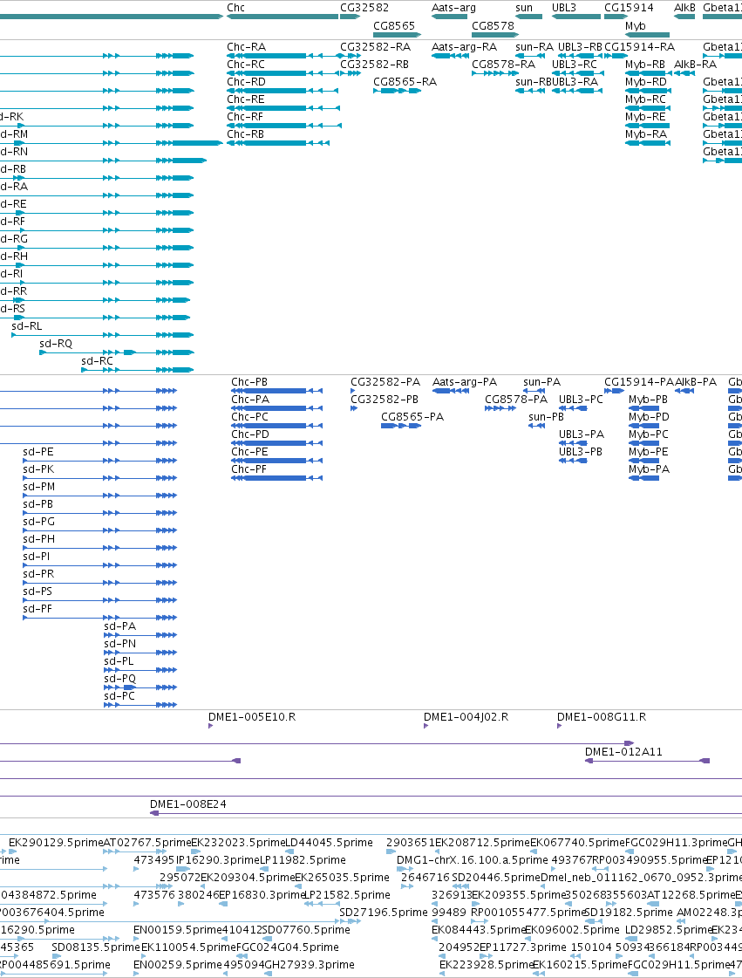Click EST EK290129.5prime

tap(13, 851)
